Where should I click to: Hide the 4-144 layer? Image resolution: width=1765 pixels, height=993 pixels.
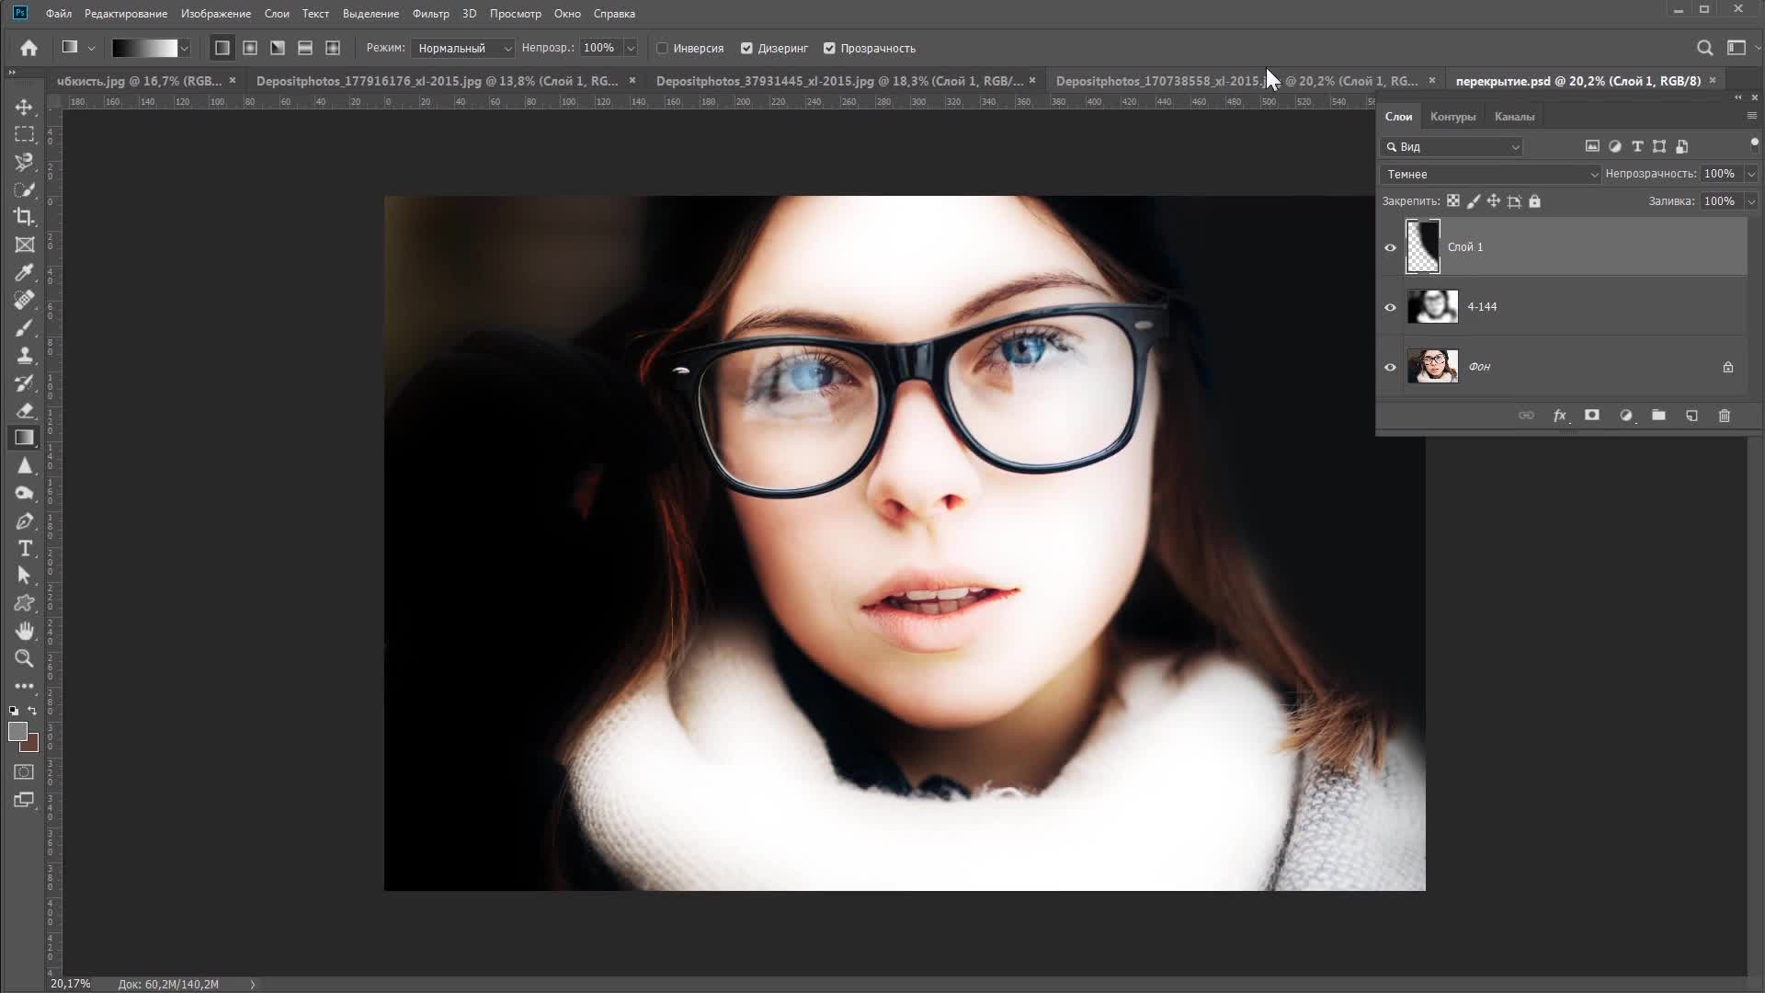[x=1390, y=307]
